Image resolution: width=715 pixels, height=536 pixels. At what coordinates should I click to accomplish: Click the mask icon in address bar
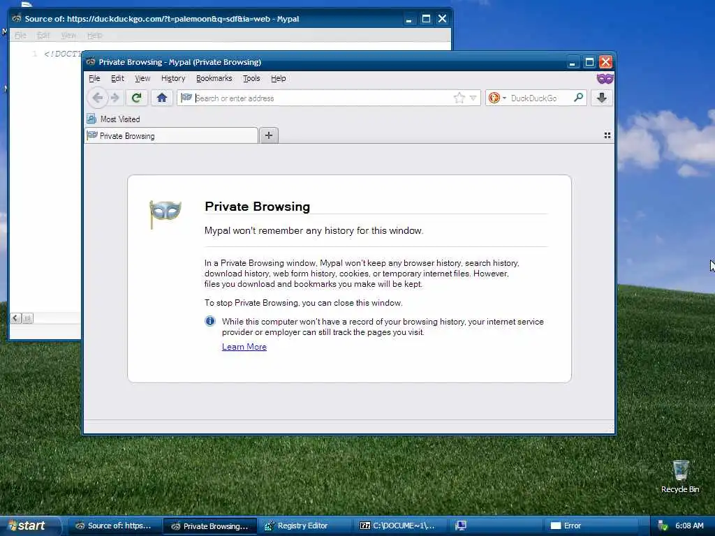186,98
